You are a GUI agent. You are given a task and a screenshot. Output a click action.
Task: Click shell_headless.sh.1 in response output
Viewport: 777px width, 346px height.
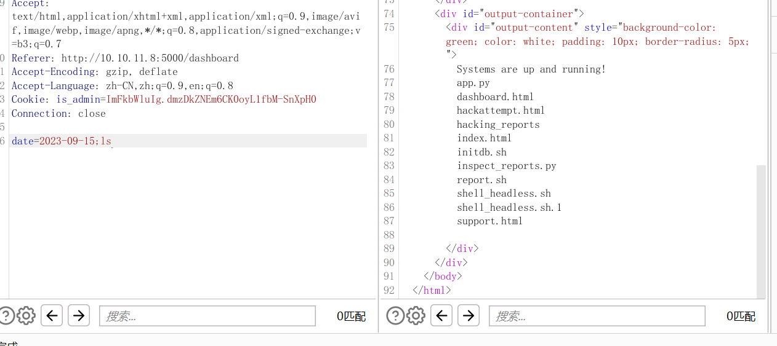tap(509, 208)
